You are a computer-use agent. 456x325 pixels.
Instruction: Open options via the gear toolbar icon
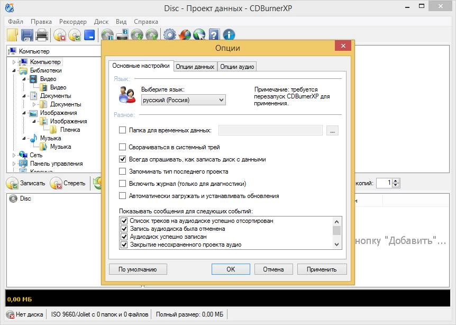170,35
